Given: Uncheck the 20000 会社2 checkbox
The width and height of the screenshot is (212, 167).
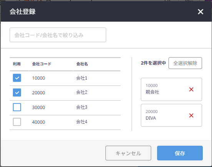Looking at the screenshot, I should click(17, 92).
